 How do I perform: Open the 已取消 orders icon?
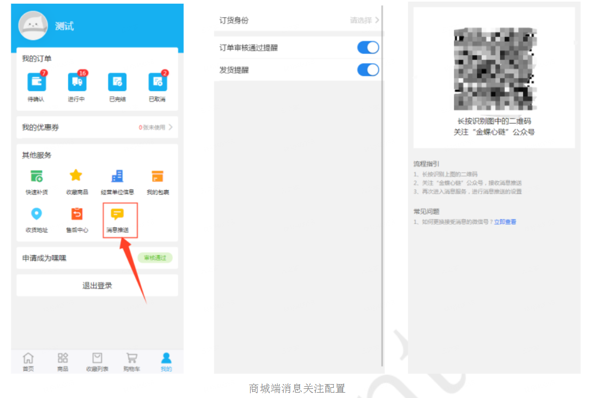click(x=158, y=82)
